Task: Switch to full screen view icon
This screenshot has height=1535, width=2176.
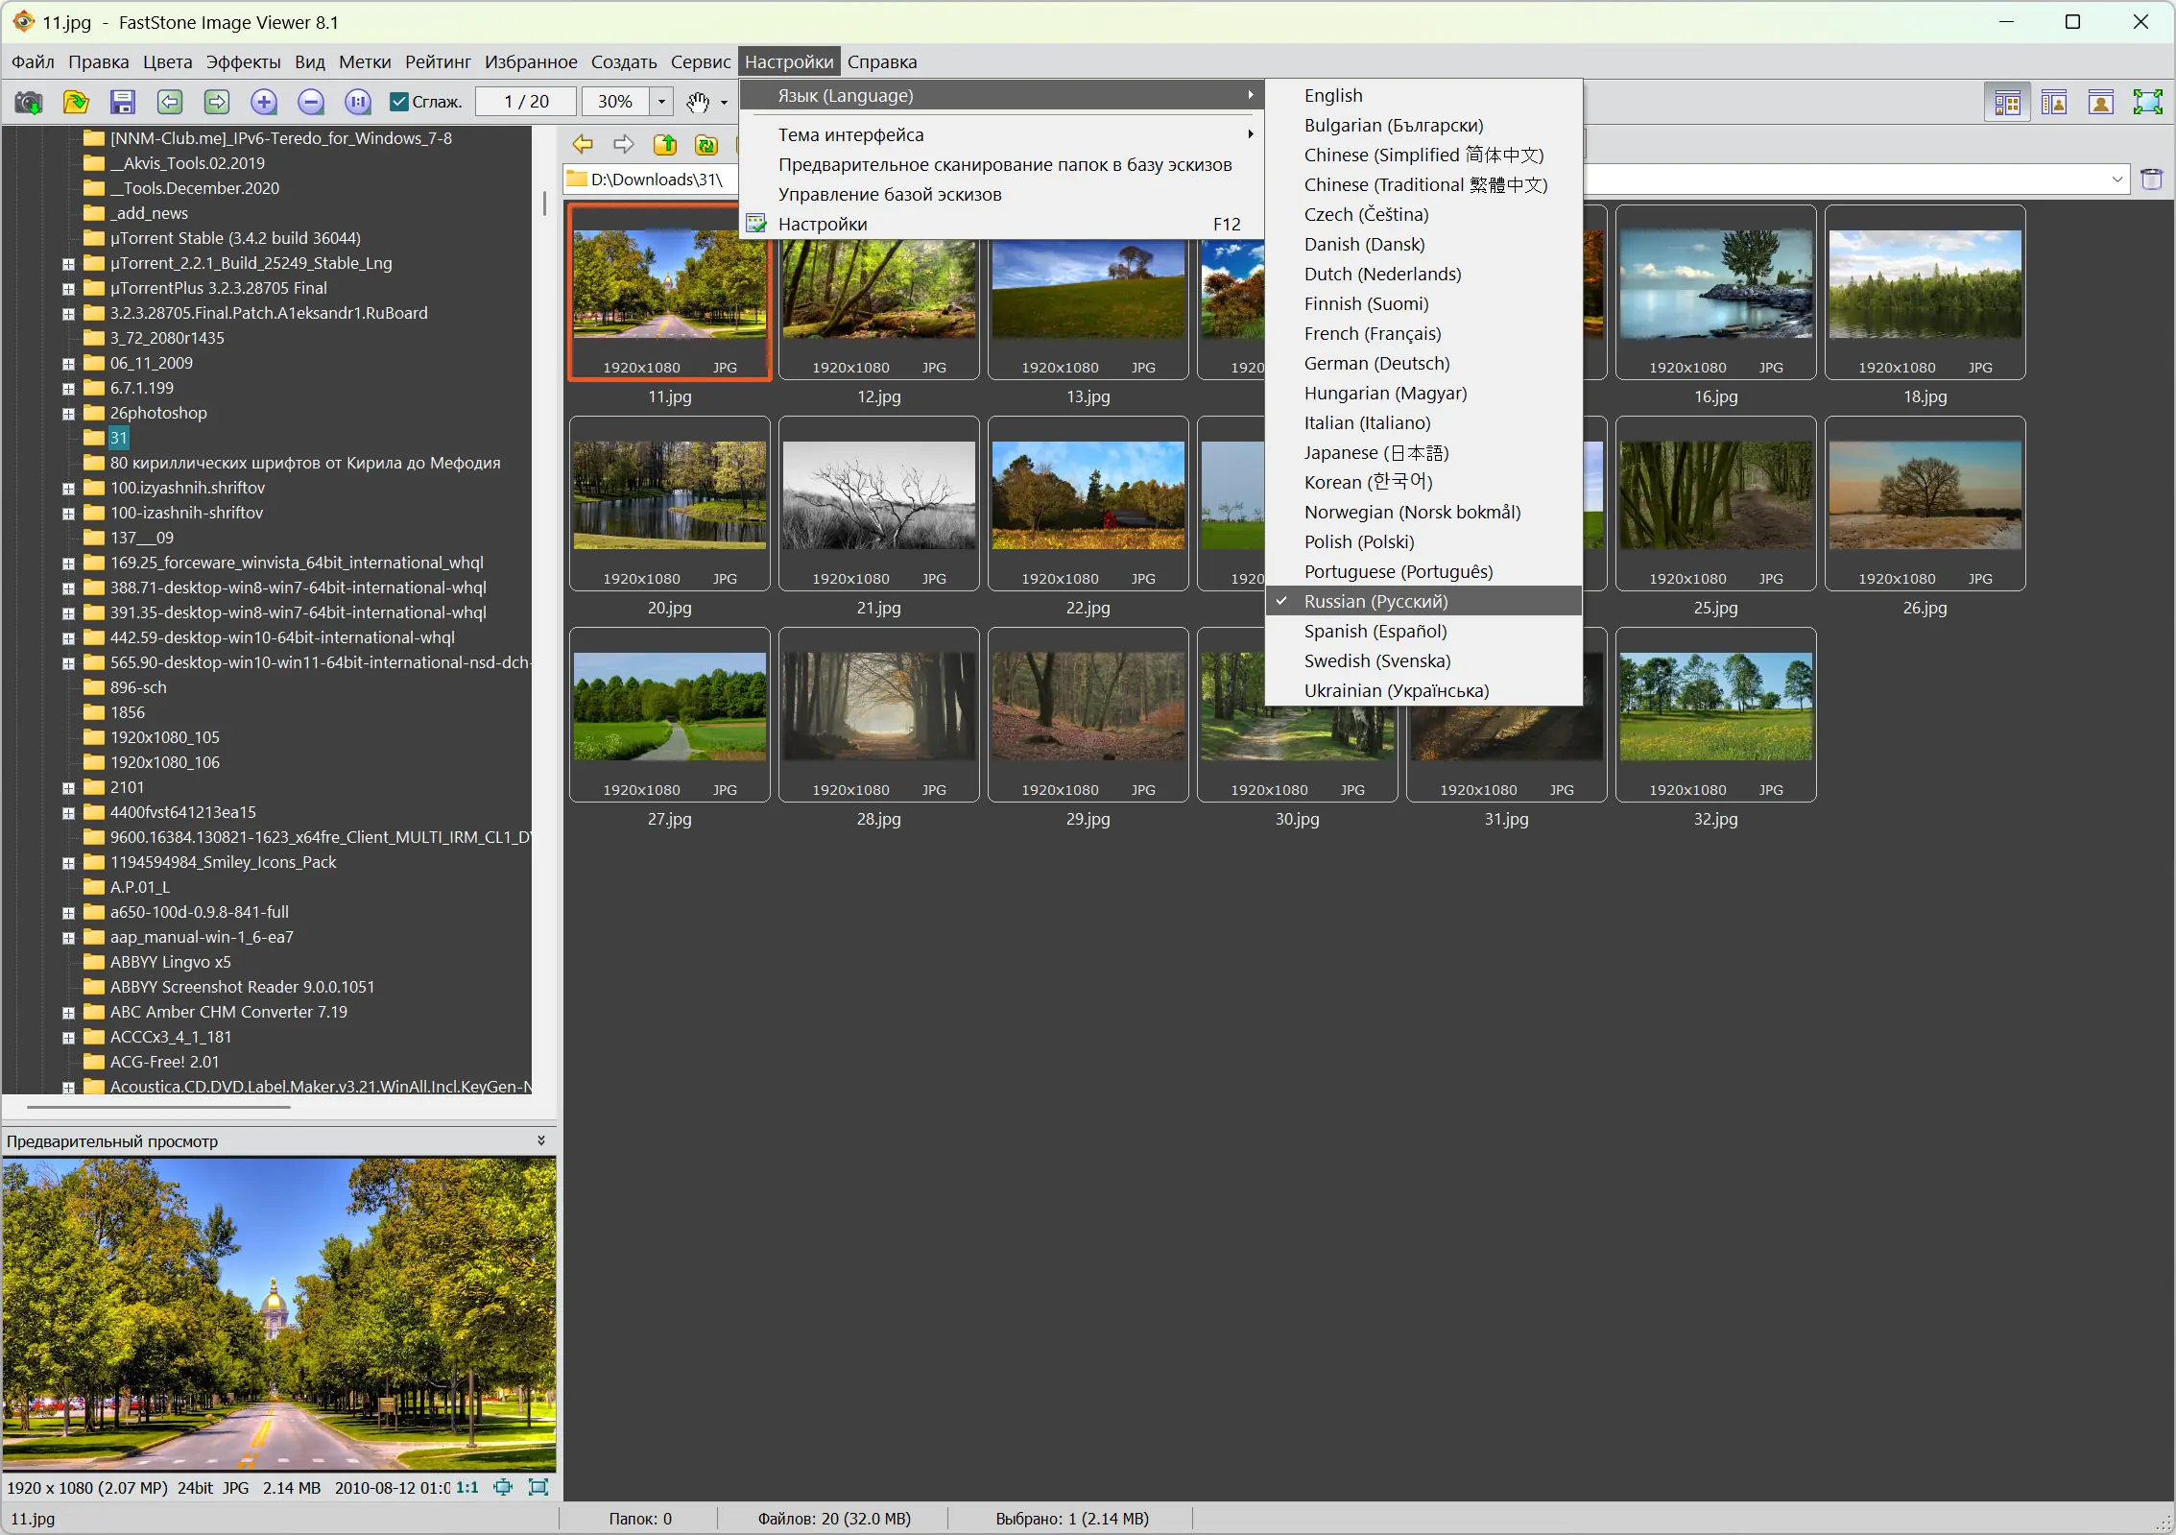Action: coord(2147,102)
